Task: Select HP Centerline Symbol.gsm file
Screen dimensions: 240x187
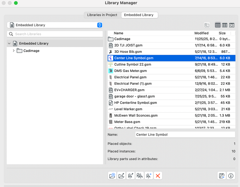Action: (171, 103)
